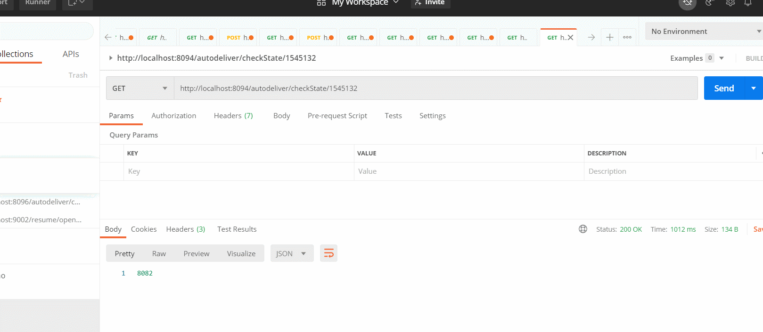Open the new window dropdown icon beside Runner
Screen dimensions: 763x332
pyautogui.click(x=77, y=3)
